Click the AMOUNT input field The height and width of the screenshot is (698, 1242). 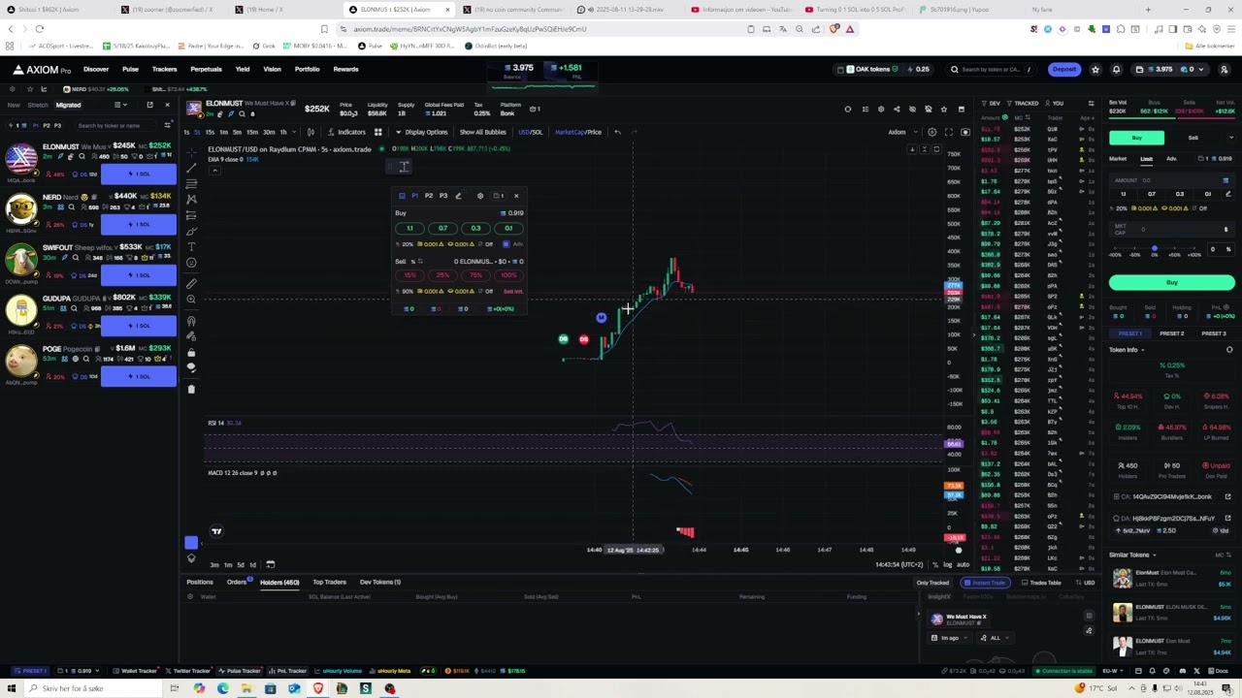(x=1172, y=180)
